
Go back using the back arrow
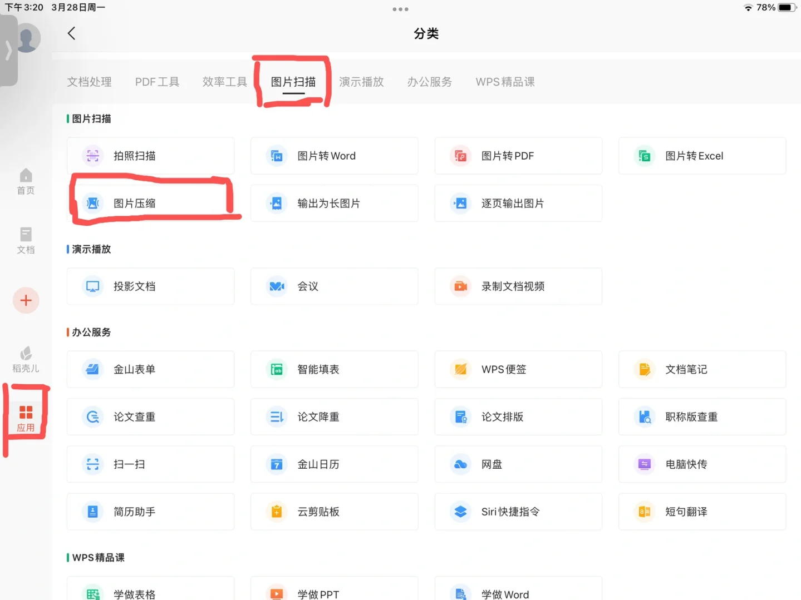pyautogui.click(x=71, y=33)
